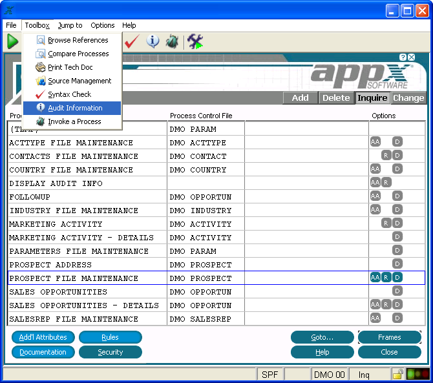Click the D badge on the PROSPECT ADDRESS row
The width and height of the screenshot is (433, 383).
pyautogui.click(x=397, y=264)
